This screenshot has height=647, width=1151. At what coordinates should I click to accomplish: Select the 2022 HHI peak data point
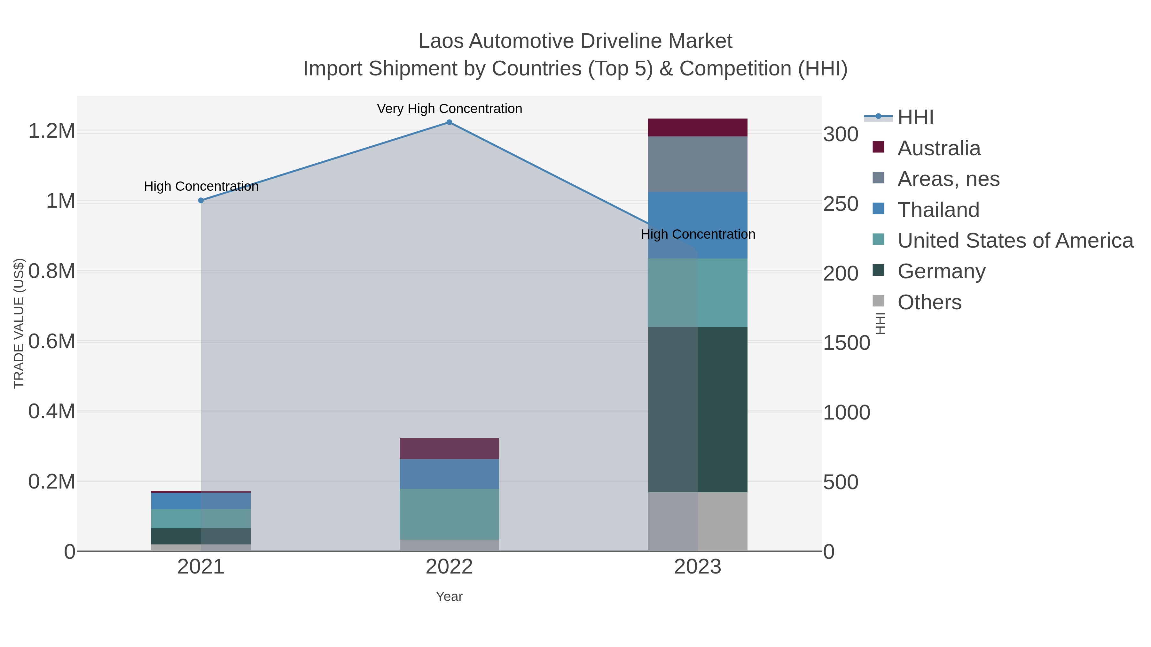point(450,122)
